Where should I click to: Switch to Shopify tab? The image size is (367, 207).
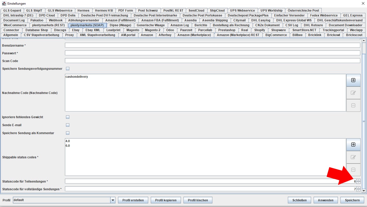coord(260,30)
